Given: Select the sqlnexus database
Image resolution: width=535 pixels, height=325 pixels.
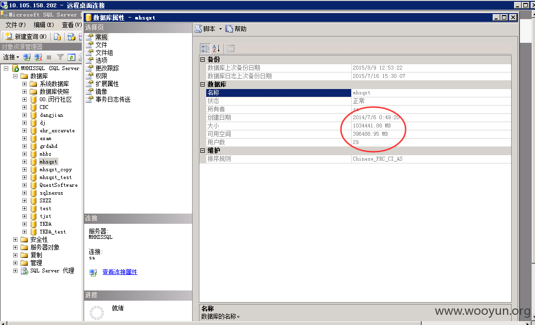Looking at the screenshot, I should pyautogui.click(x=51, y=193).
